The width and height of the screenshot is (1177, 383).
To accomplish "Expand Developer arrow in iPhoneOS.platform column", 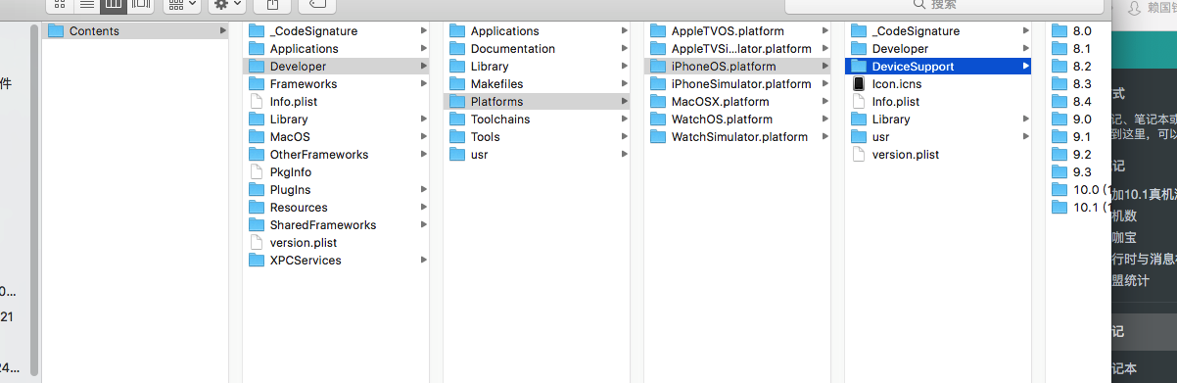I will (x=1026, y=49).
